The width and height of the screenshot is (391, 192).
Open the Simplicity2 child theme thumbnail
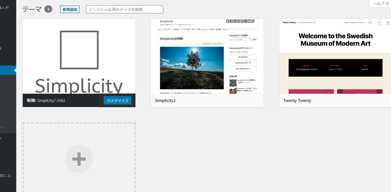tap(79, 56)
